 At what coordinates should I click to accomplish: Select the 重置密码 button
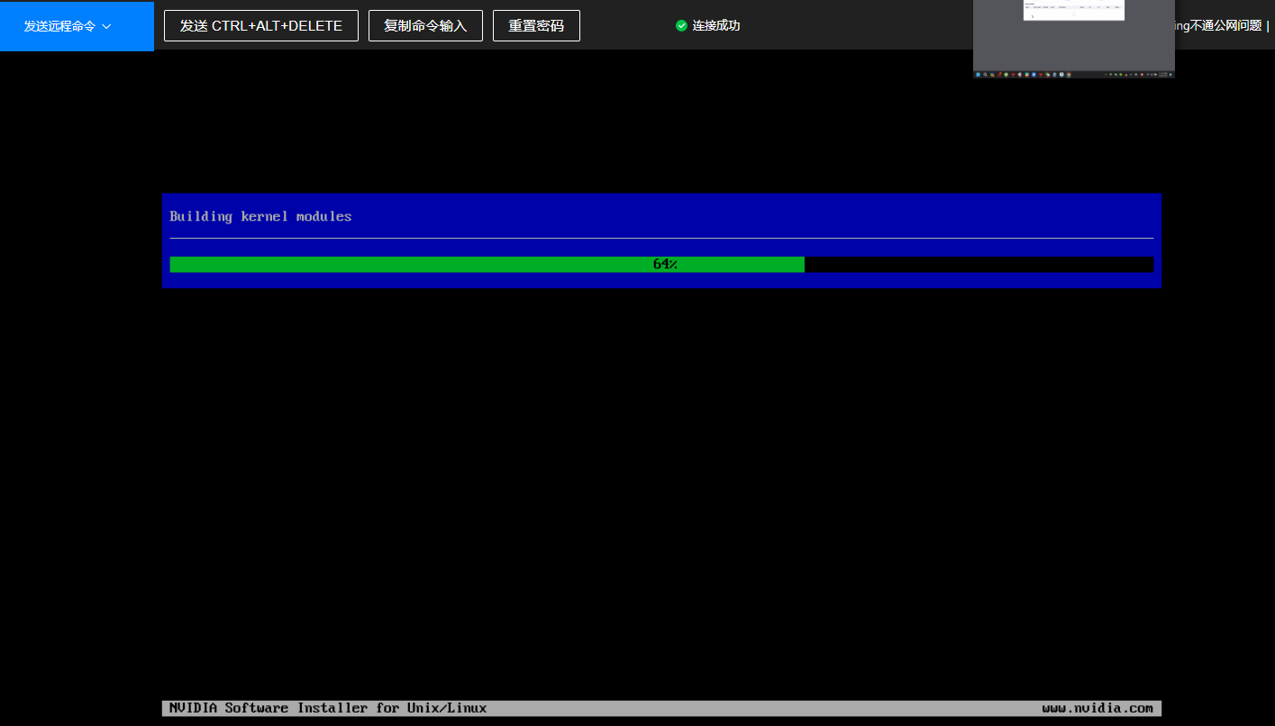536,26
